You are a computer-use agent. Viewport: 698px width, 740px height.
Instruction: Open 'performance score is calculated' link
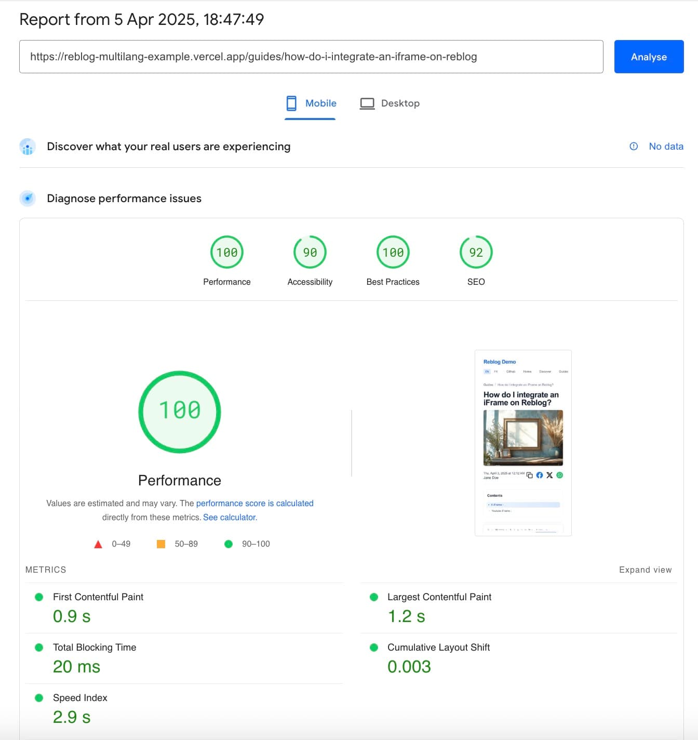point(254,503)
